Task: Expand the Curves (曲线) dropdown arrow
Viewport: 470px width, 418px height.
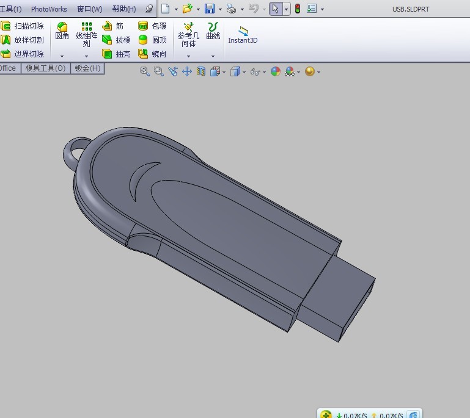Action: [x=213, y=56]
